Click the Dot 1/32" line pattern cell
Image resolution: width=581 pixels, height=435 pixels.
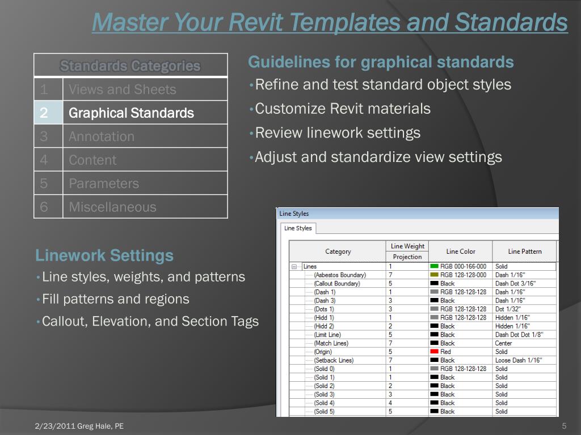click(525, 309)
